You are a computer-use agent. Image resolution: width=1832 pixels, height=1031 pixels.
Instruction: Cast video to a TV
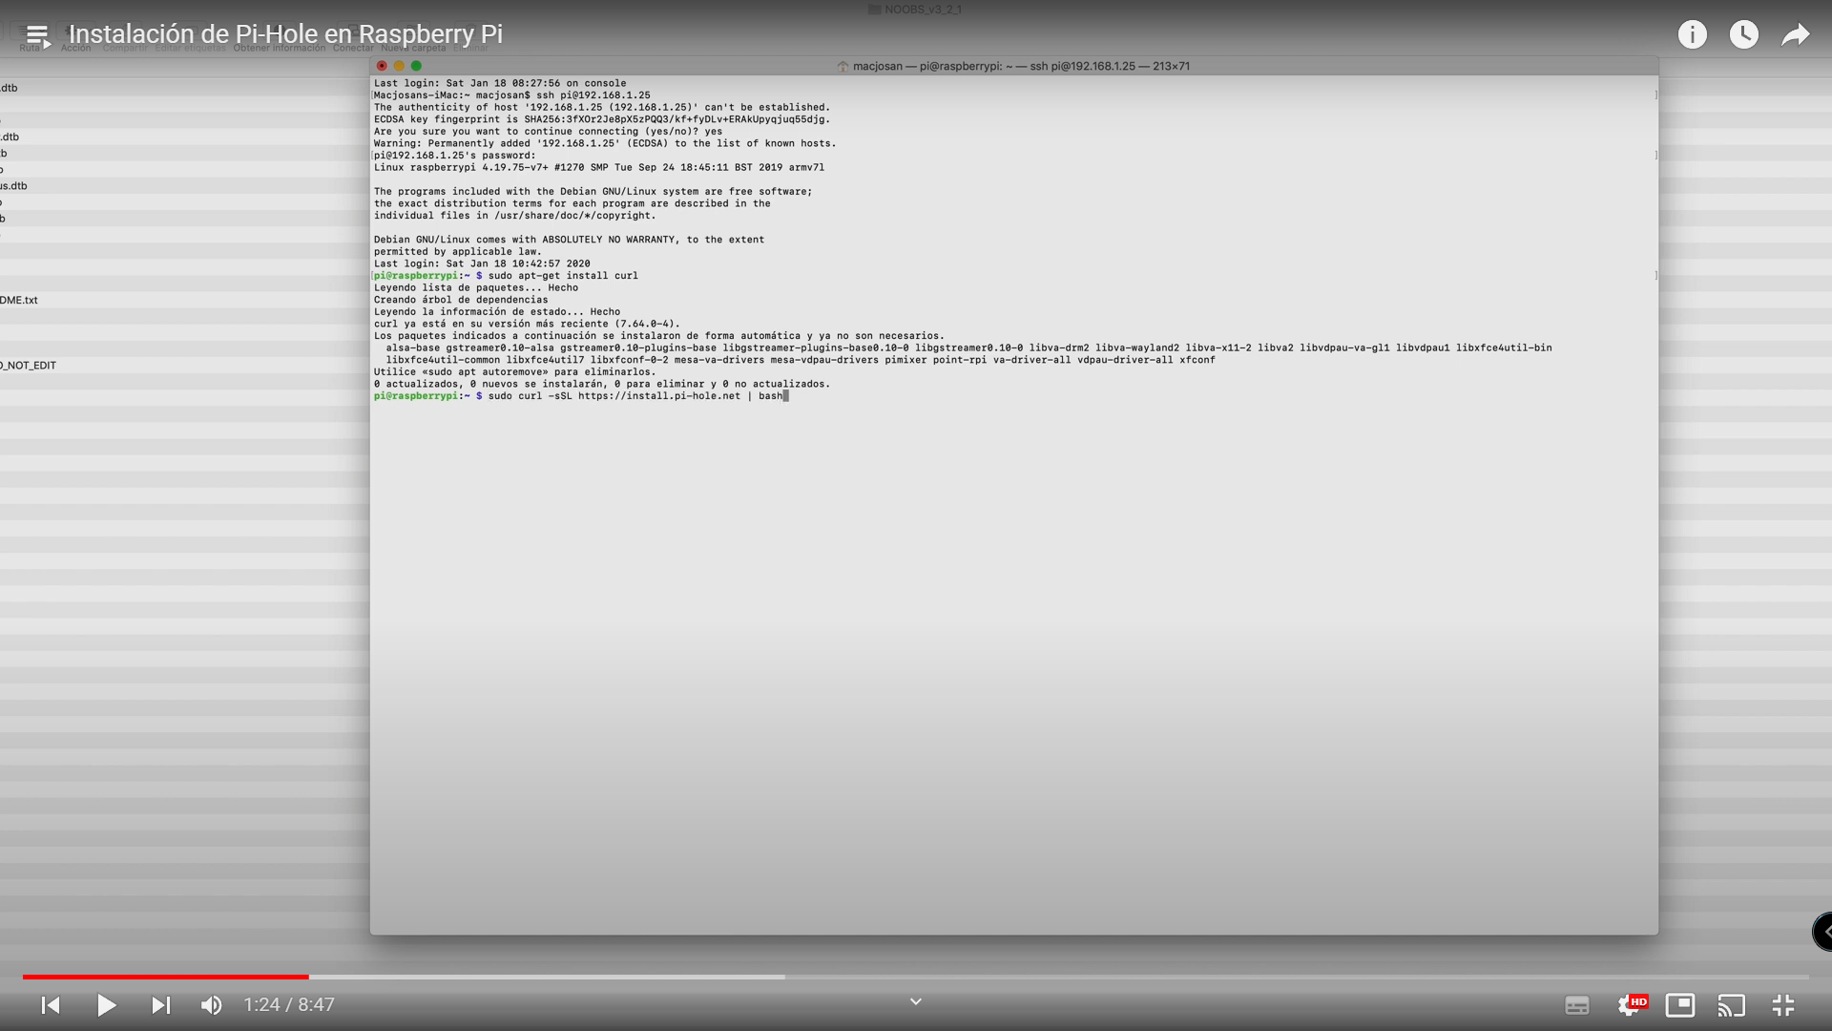[x=1732, y=1005]
